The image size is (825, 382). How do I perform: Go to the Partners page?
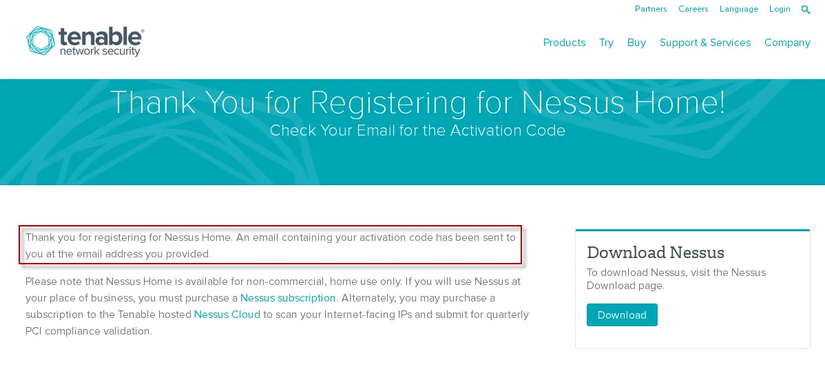[651, 9]
